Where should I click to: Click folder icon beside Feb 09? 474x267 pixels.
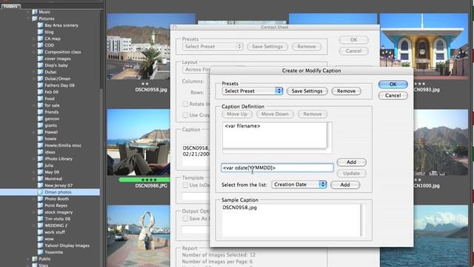click(40, 92)
